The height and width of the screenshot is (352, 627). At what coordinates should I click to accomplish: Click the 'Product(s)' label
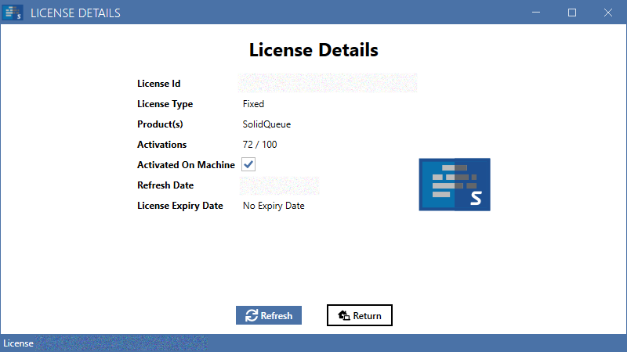(x=160, y=124)
